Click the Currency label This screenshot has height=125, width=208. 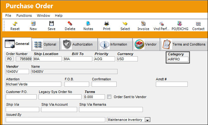coord(125,54)
